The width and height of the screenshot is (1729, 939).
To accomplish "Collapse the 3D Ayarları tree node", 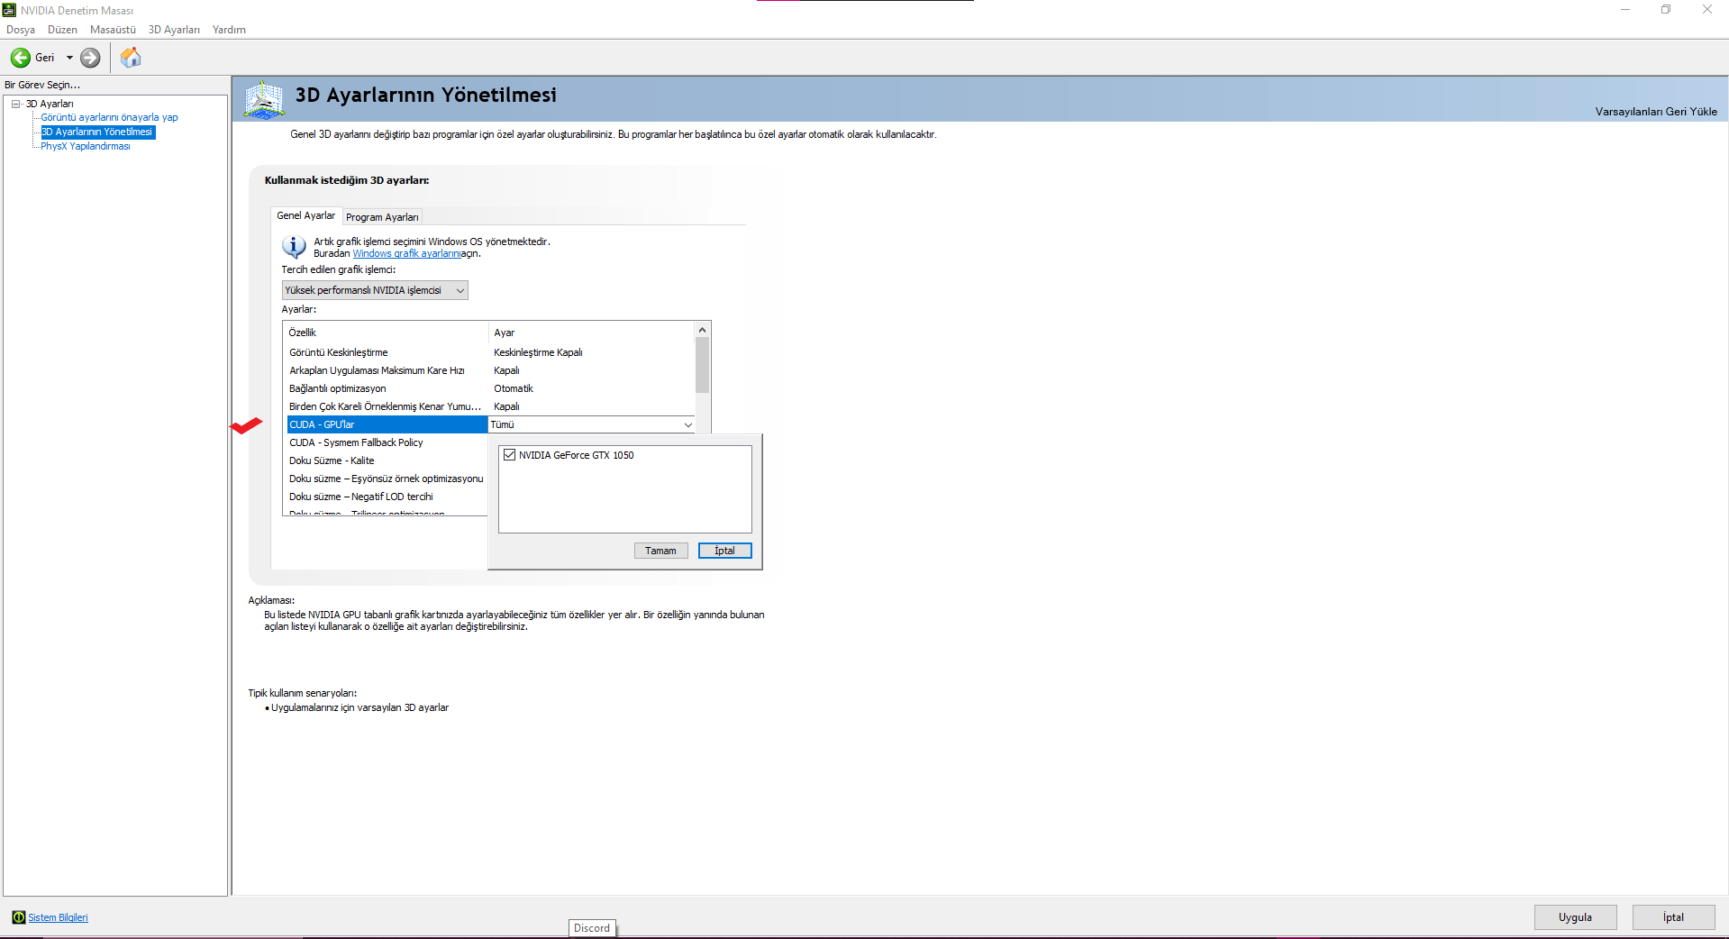I will (x=16, y=104).
